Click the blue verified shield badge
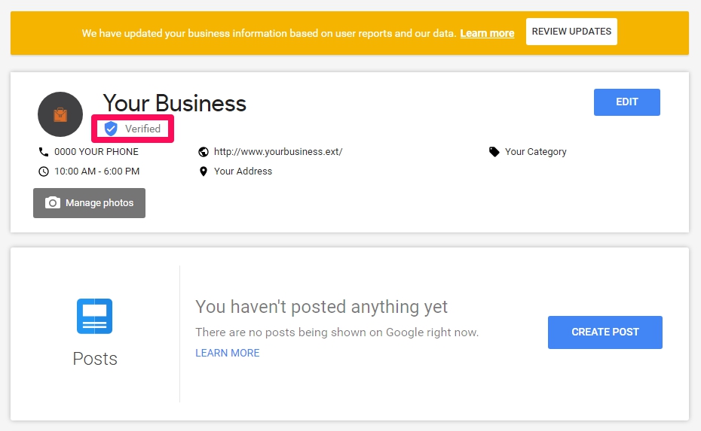The width and height of the screenshot is (701, 431). coord(110,129)
